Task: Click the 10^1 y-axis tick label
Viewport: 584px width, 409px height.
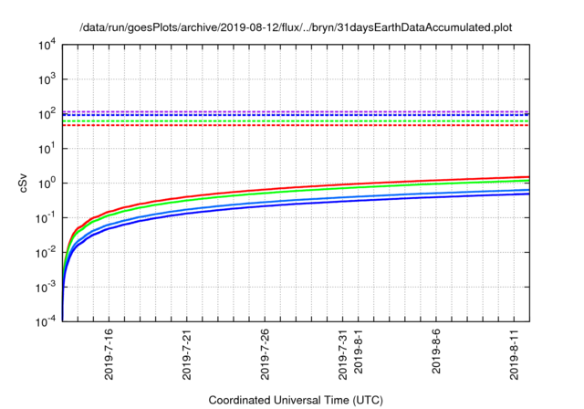Action: (47, 149)
